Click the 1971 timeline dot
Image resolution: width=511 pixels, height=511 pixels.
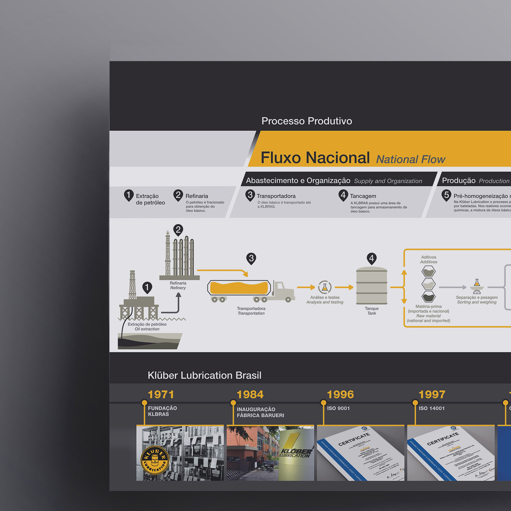[144, 403]
